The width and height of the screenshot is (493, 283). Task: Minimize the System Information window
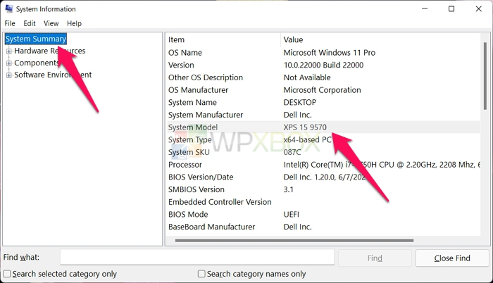[425, 9]
